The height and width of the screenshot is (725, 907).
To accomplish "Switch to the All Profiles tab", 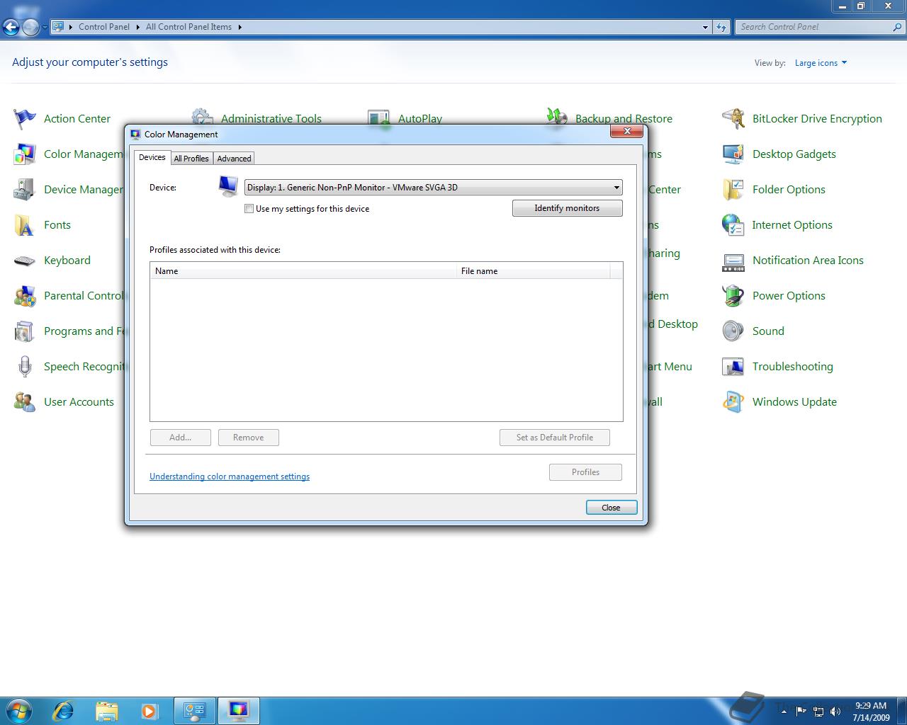I will click(191, 159).
